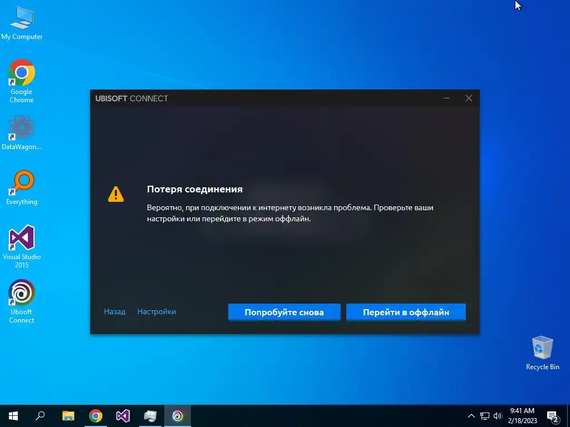The height and width of the screenshot is (427, 570).
Task: Open the Windows Start menu
Action: (x=13, y=416)
